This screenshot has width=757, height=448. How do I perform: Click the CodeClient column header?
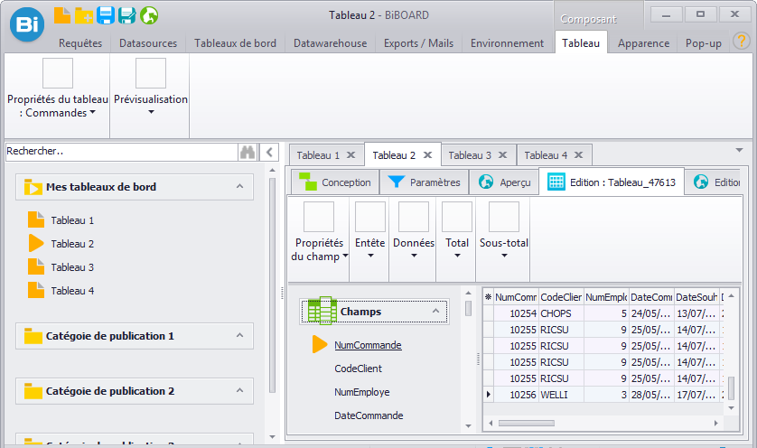561,297
